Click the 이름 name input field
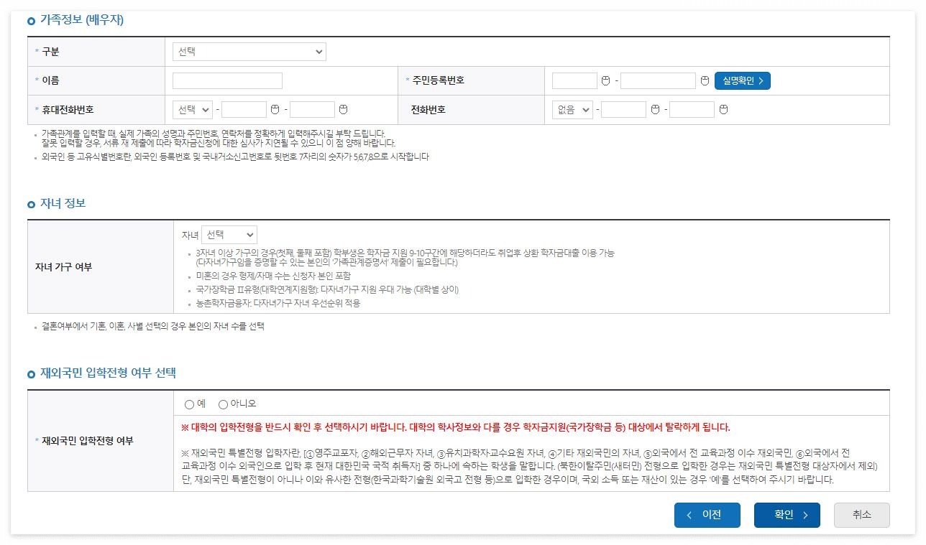 (226, 80)
